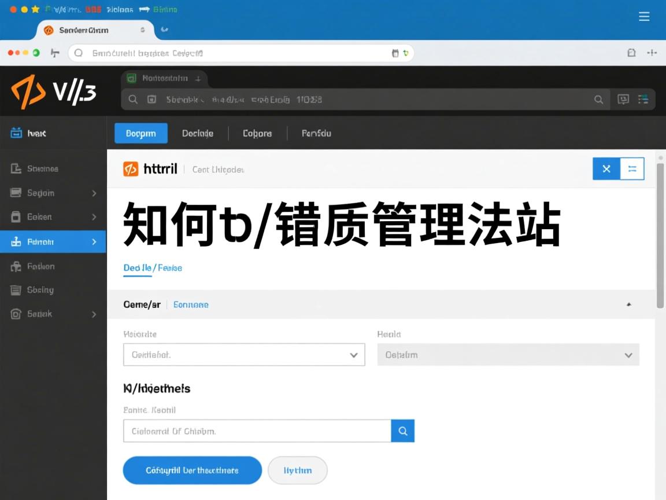Viewport: 666px width, 500px height.
Task: Open the briefcase icon beside Fatkon
Action: tap(16, 266)
